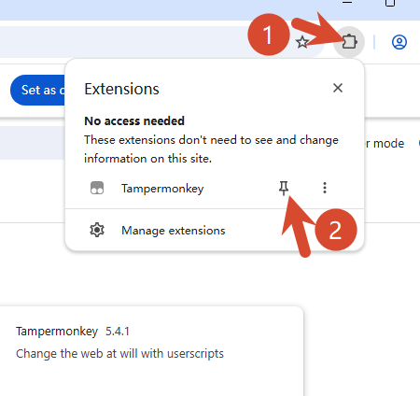Bookmark this page with the star icon
The image size is (420, 396).
tap(302, 42)
